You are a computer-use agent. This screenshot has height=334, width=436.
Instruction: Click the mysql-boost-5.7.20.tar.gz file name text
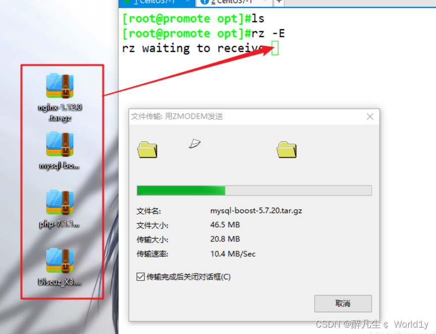pyautogui.click(x=256, y=211)
